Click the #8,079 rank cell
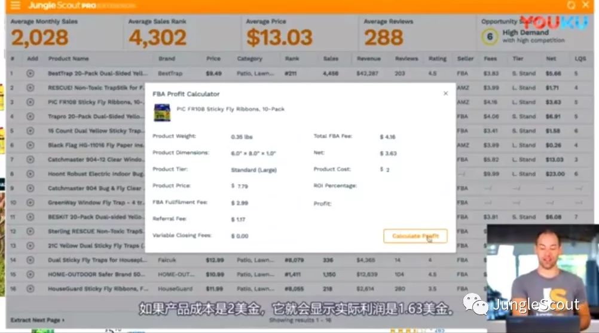Screen dimensions: 599x333 point(294,260)
